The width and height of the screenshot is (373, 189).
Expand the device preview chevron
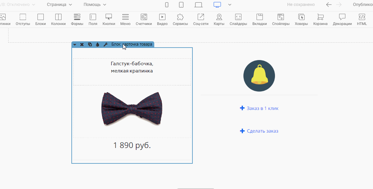click(x=230, y=5)
